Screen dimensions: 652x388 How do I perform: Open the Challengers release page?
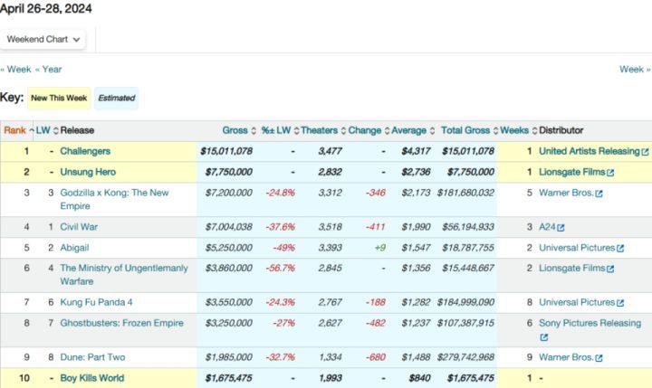[85, 151]
